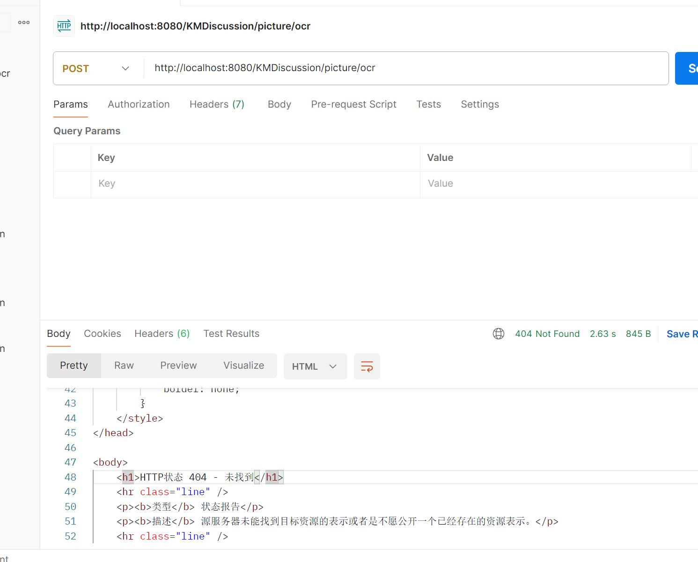Switch to the request Body tab
This screenshot has height=562, width=698.
click(279, 104)
